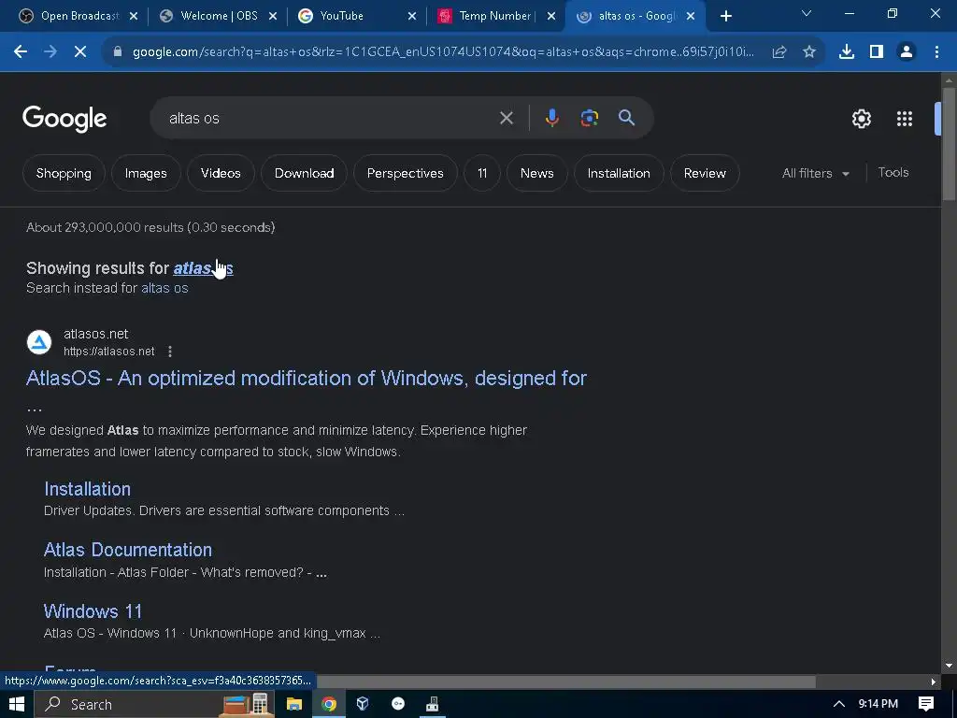
Task: Start voice search with microphone icon
Action: 551,118
